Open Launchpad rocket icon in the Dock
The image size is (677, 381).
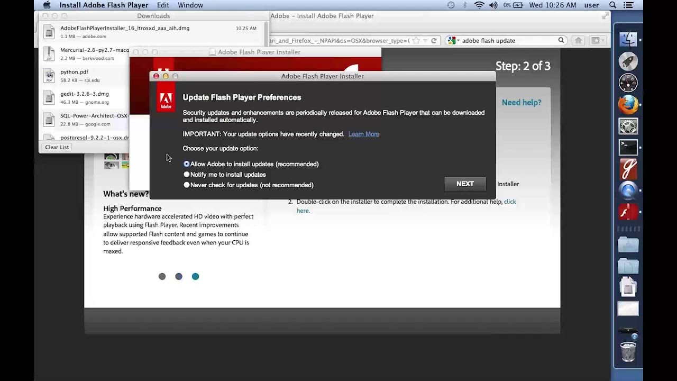pos(628,61)
